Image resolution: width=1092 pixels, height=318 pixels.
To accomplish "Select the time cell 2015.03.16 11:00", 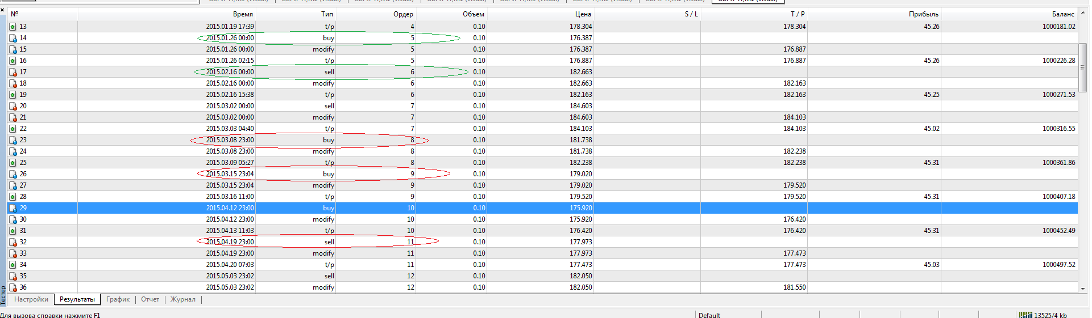I will coord(230,197).
